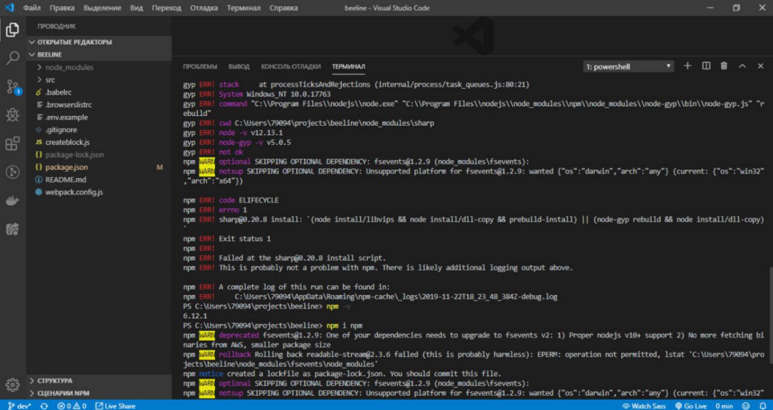Maximize panel size with up chevron
This screenshot has width=773, height=410.
tap(743, 66)
